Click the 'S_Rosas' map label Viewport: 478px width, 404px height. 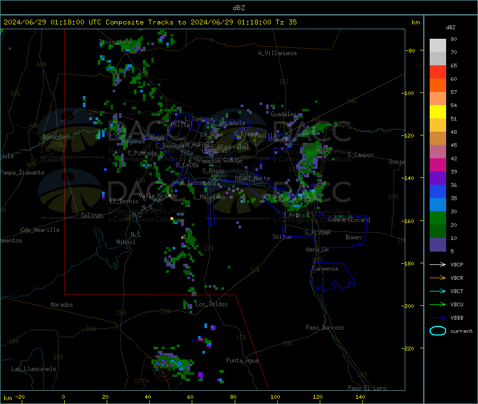point(214,171)
